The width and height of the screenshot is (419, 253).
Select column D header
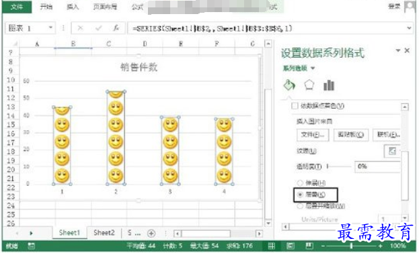pos(145,44)
